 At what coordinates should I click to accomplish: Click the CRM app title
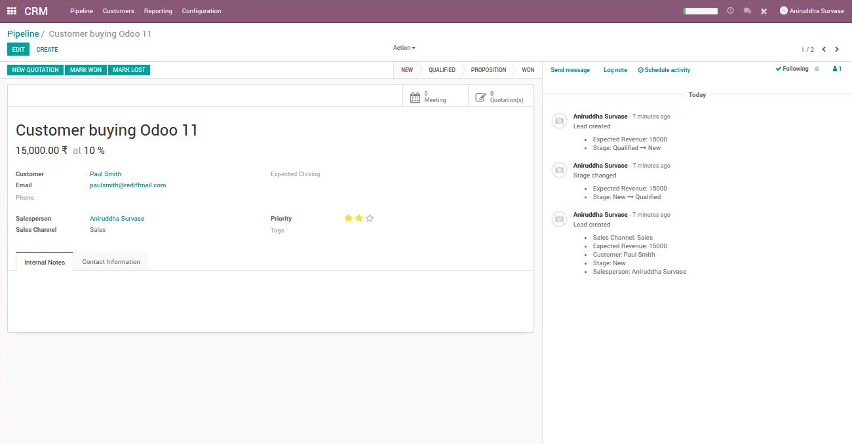point(36,11)
